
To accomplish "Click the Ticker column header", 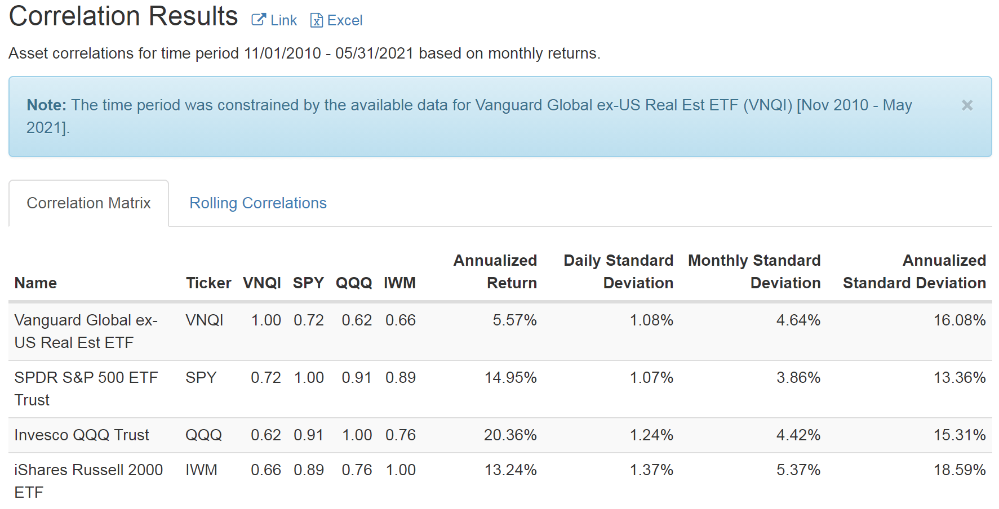I will [208, 283].
